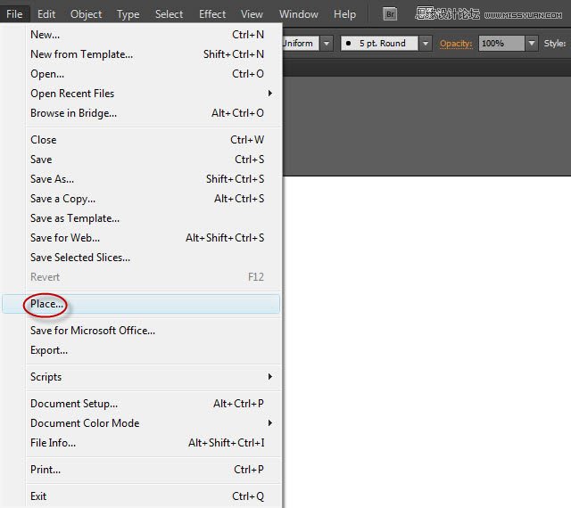
Task: Open the Uniform stroke profile dropdown
Action: click(327, 43)
